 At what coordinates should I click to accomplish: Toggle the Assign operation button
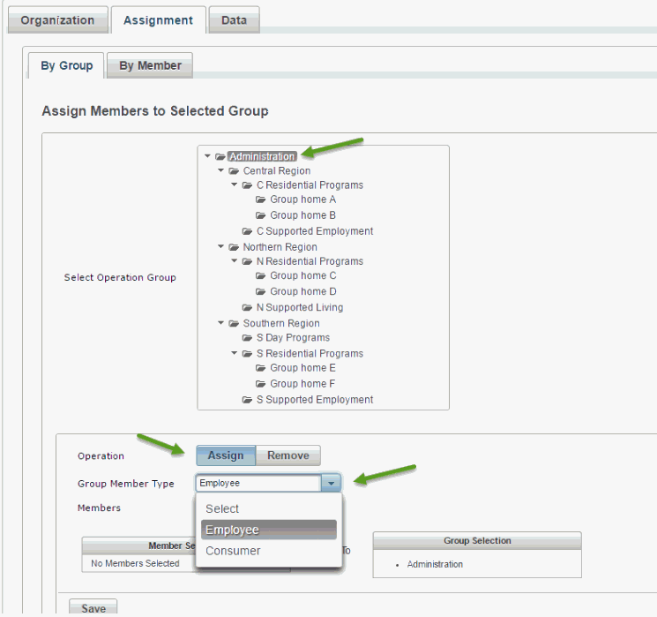(226, 455)
